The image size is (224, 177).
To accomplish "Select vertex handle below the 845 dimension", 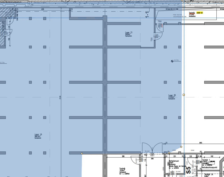I will tap(181, 147).
